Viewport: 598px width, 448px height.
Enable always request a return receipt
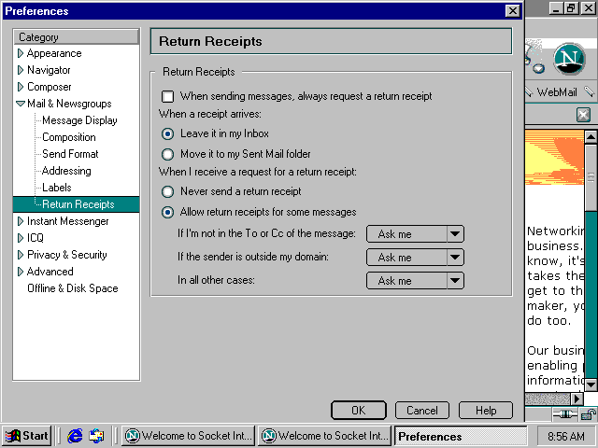click(x=168, y=96)
